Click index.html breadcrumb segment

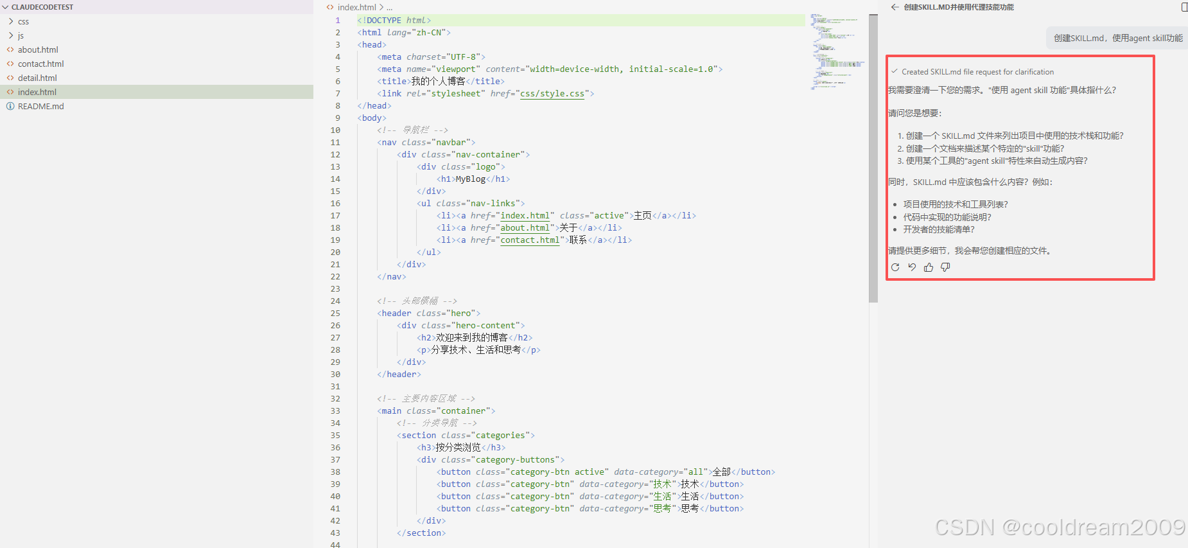(356, 7)
